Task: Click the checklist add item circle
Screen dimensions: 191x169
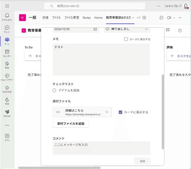Action: click(54, 90)
